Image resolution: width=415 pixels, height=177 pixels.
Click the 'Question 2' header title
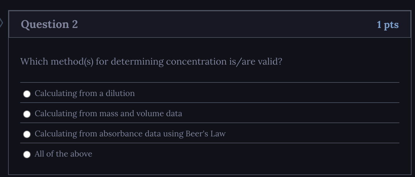49,24
